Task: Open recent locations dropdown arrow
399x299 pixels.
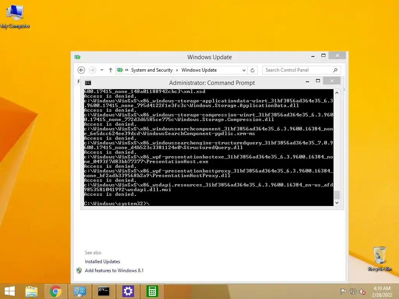Action: click(102, 70)
